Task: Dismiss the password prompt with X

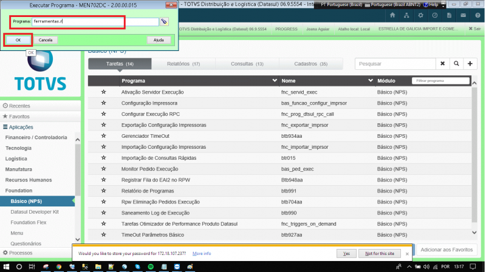Action: point(407,254)
